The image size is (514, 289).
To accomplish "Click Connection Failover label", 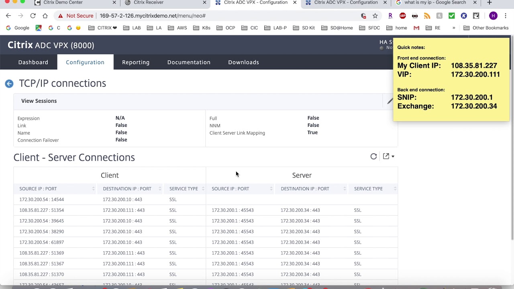I will click(38, 140).
